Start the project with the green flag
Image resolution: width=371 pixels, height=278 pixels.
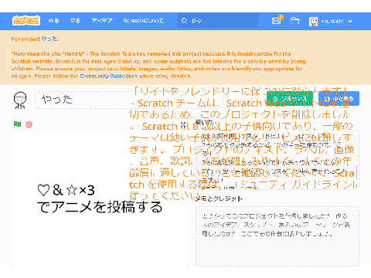(x=17, y=124)
